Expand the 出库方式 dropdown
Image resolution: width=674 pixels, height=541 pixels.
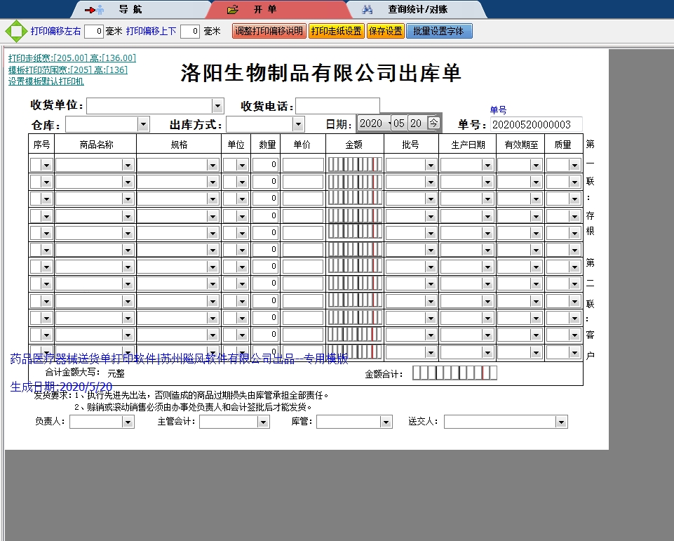tap(298, 125)
